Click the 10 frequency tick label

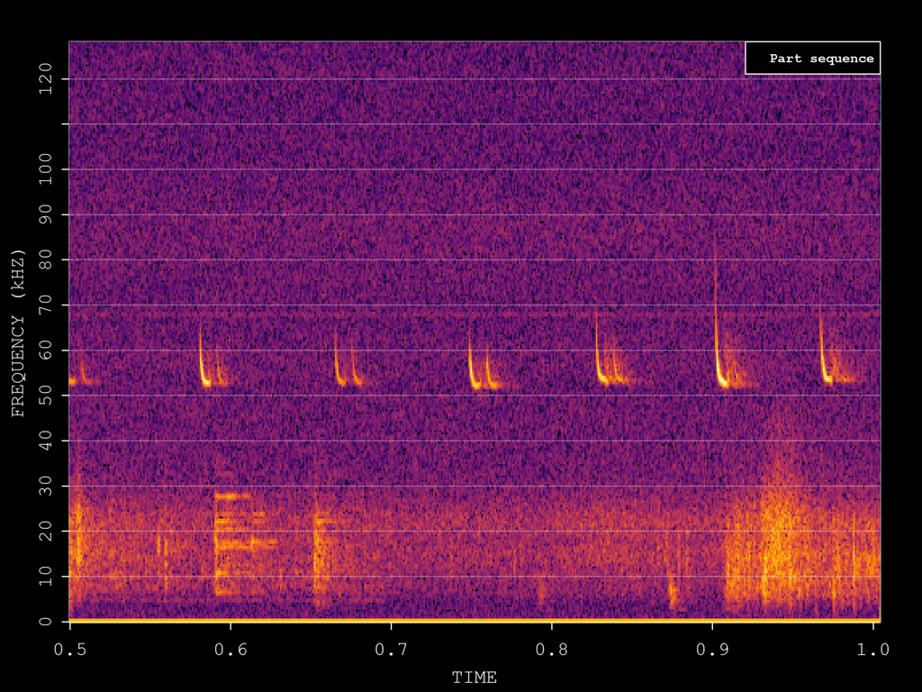click(46, 577)
